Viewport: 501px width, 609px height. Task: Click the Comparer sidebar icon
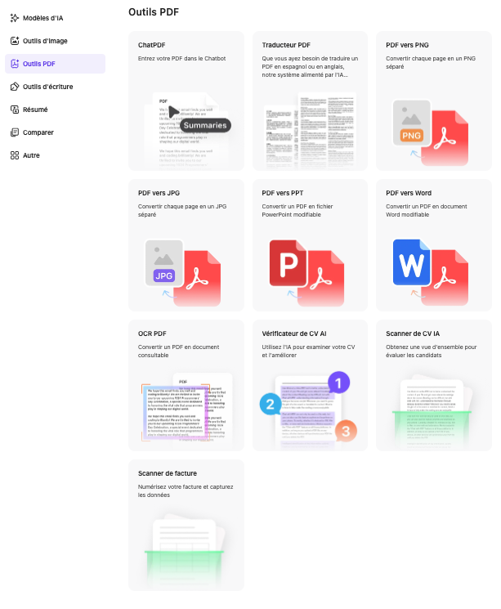pyautogui.click(x=15, y=132)
